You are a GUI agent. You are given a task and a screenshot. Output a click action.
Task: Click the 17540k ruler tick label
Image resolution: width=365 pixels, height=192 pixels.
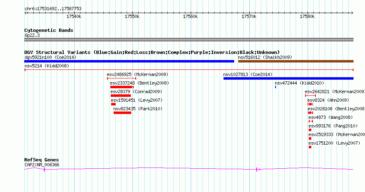pyautogui.click(x=74, y=16)
